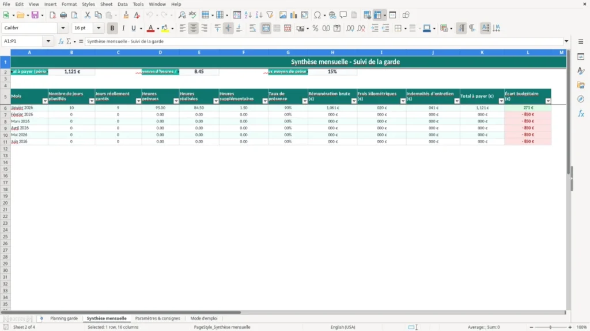
Task: Open filter dropdown for Heures prévues column
Action: (x=176, y=101)
